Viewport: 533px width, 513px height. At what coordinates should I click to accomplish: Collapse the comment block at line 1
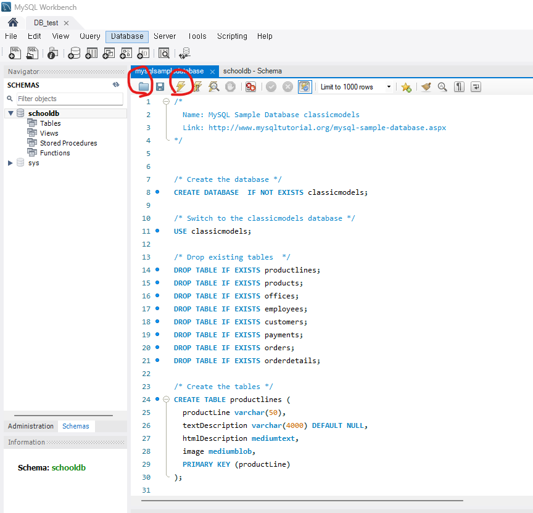pos(166,101)
